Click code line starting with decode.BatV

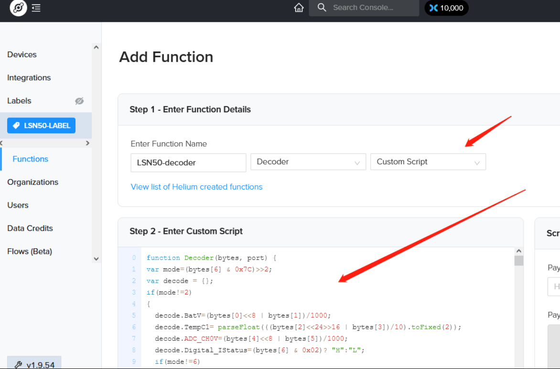tap(243, 316)
